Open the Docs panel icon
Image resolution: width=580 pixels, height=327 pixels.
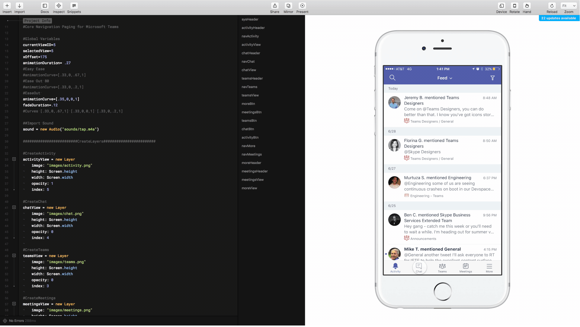[x=45, y=6]
